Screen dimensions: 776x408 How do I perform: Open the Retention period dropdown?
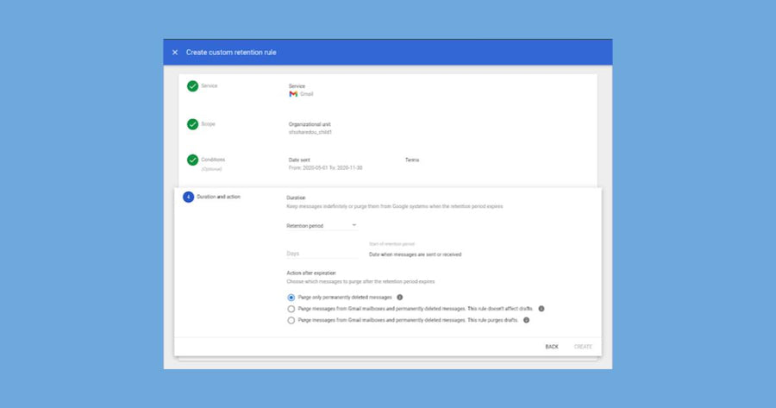pos(322,226)
